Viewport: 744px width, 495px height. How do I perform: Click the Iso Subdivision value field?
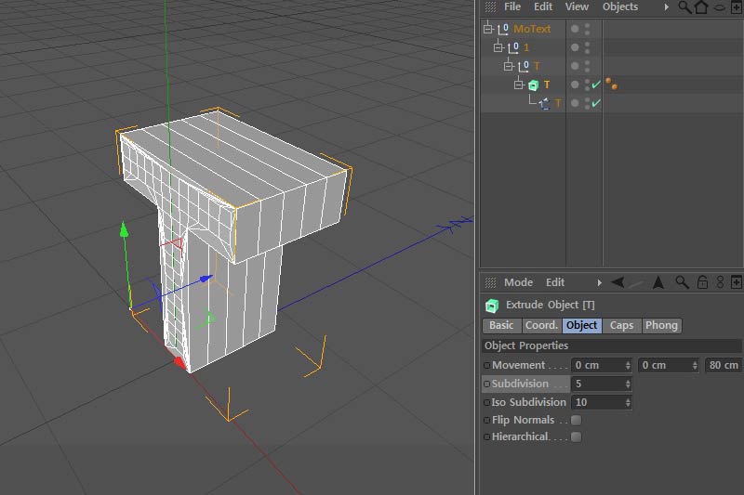click(597, 402)
